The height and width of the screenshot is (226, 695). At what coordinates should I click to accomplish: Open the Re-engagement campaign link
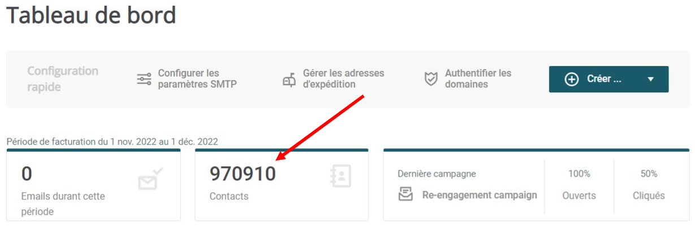(480, 195)
